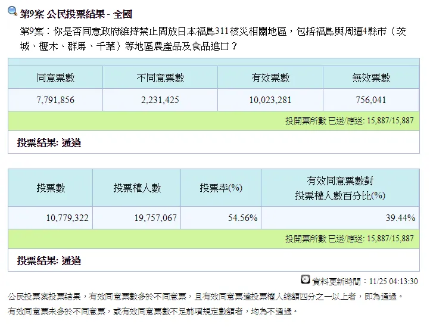Click the 投票數 column header

click(51, 188)
